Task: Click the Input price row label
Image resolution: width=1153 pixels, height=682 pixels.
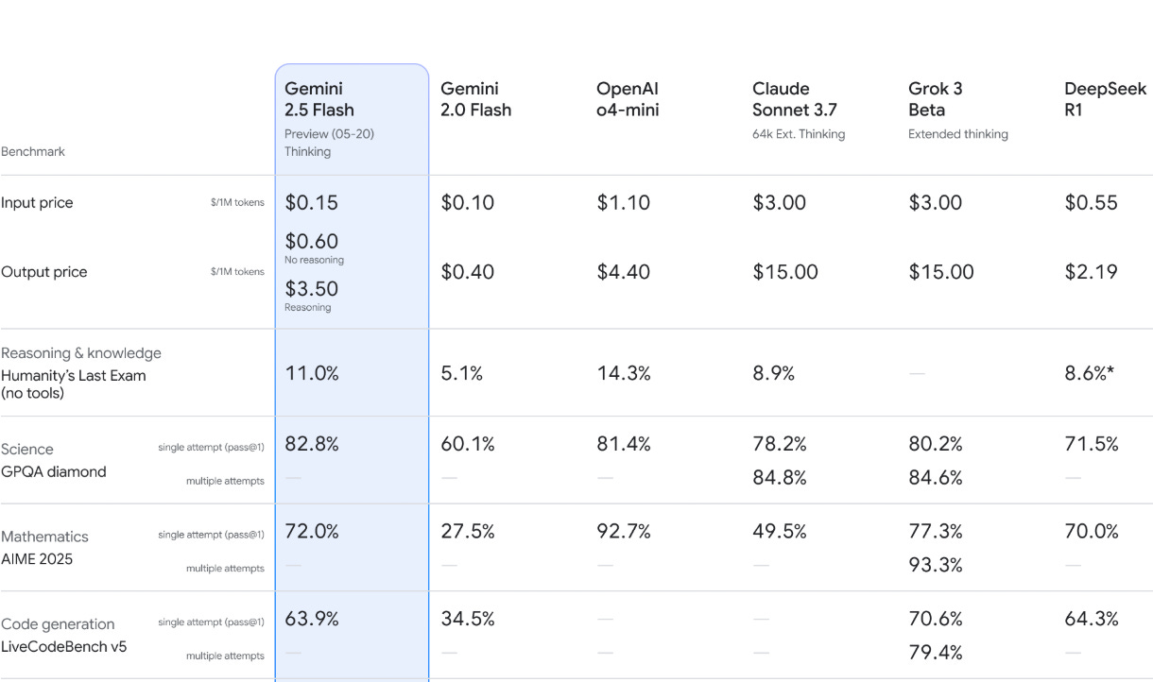Action: (x=37, y=202)
